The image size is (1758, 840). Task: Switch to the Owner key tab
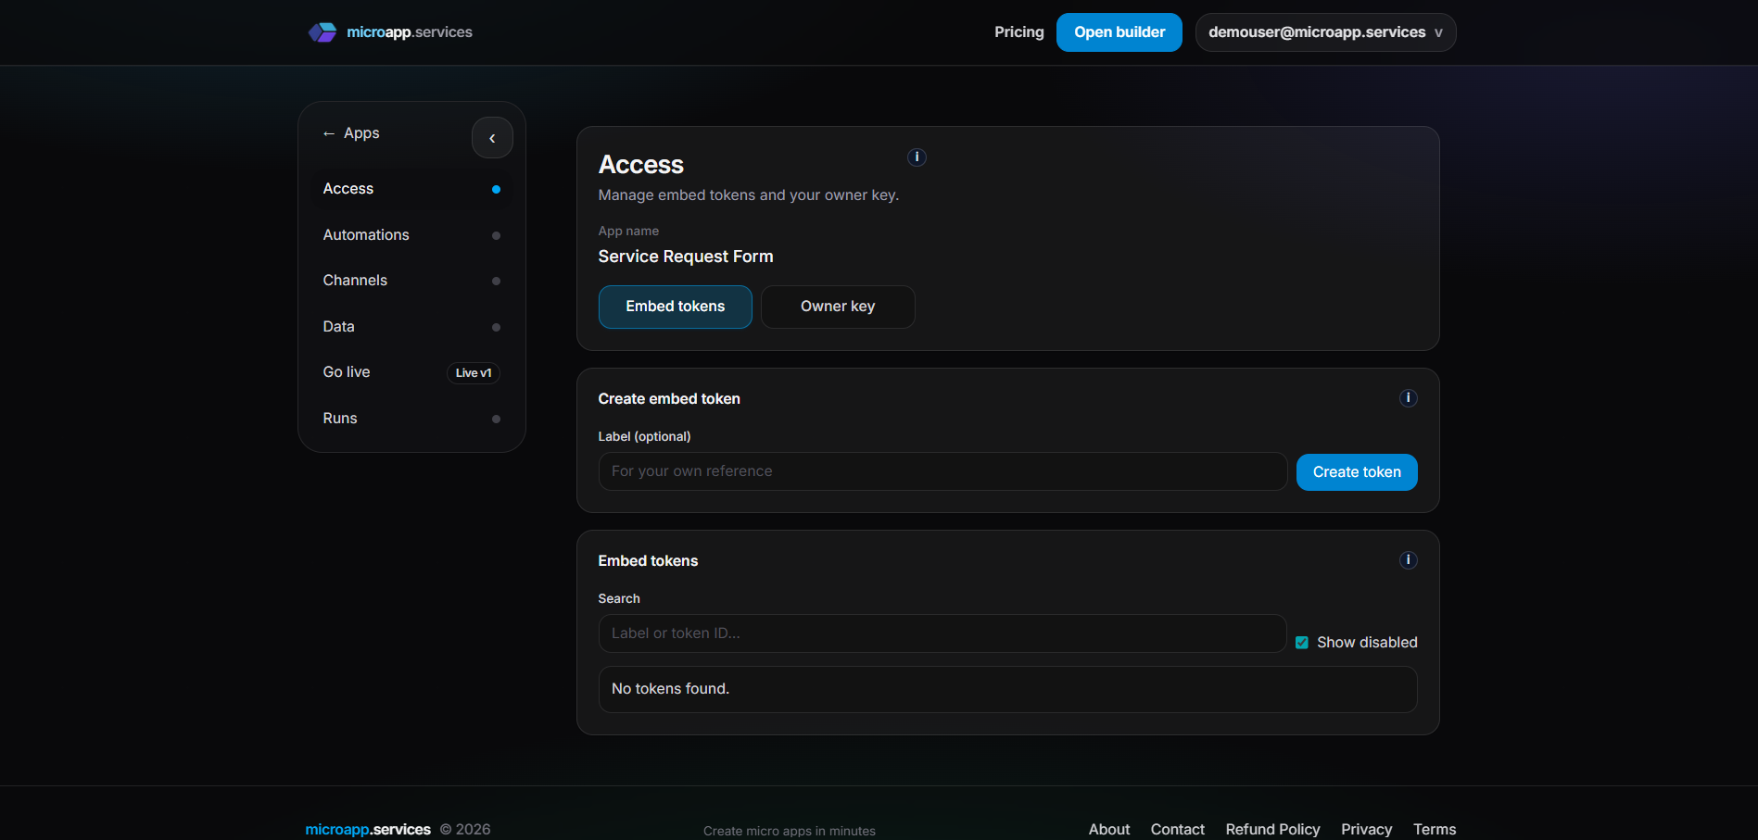tap(837, 306)
